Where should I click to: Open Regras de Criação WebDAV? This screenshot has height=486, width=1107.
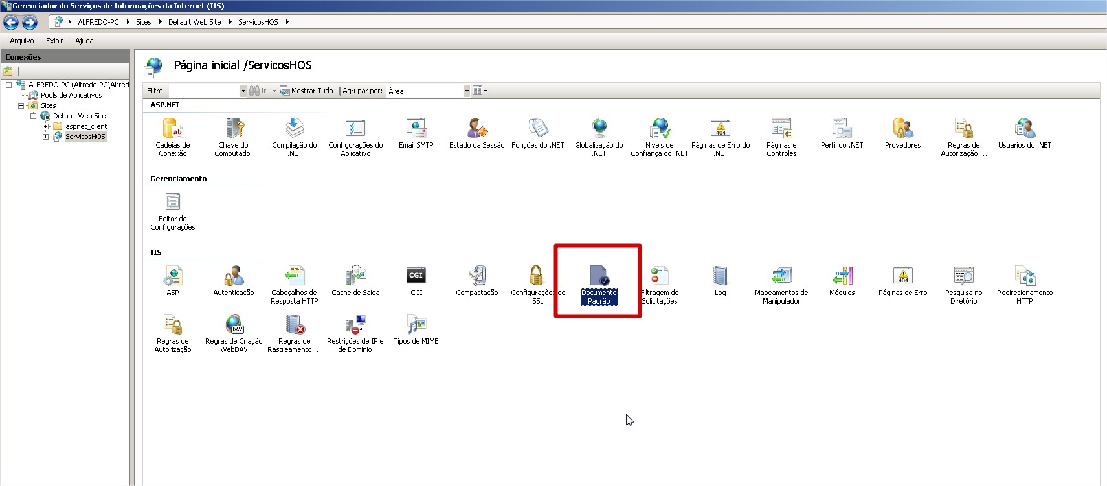point(233,326)
